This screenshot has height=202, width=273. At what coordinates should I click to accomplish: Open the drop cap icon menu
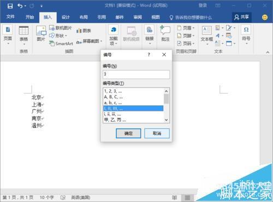point(219,44)
